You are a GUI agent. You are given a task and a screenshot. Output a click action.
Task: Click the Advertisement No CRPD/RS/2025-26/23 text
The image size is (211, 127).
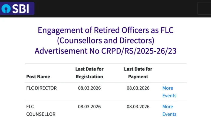click(x=105, y=51)
